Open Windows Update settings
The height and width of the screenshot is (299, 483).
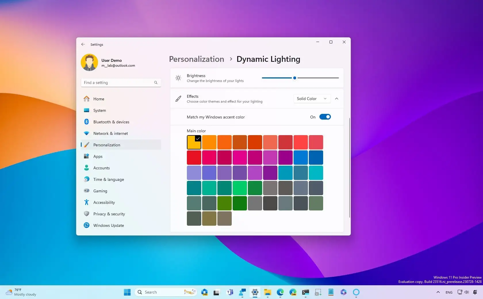[108, 225]
